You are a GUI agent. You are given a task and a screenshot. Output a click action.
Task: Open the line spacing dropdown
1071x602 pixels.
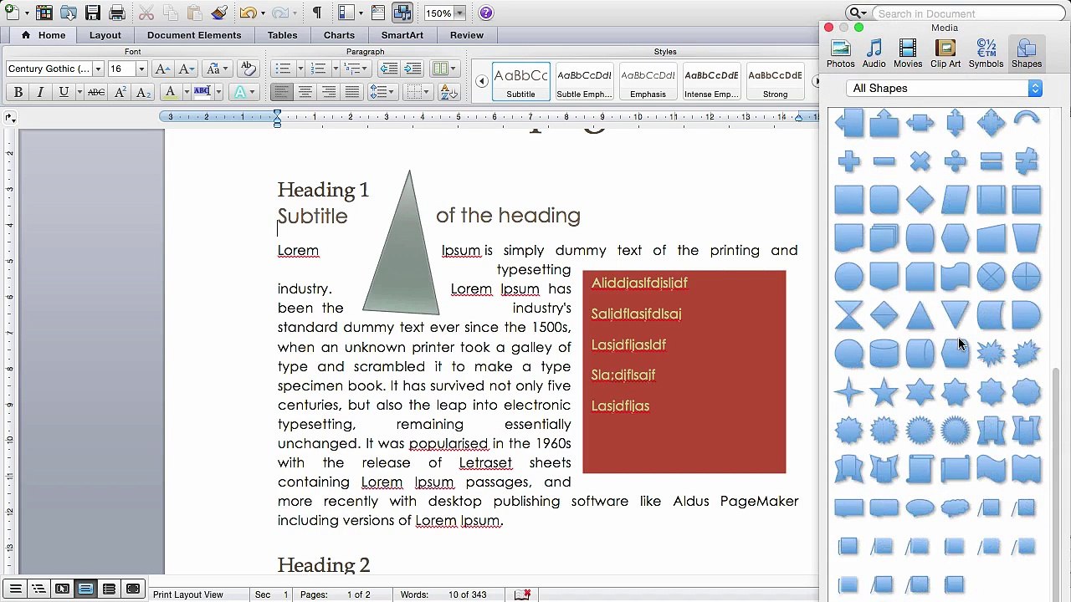[x=382, y=92]
